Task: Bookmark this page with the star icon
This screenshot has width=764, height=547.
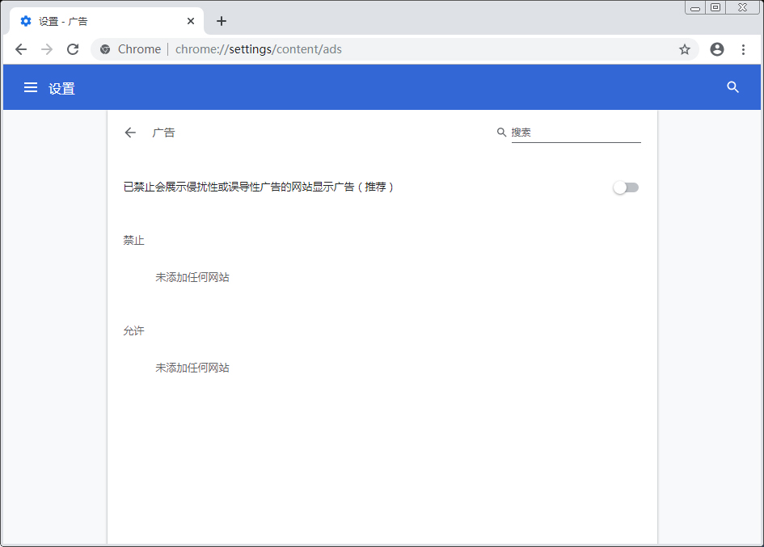Action: coord(685,49)
